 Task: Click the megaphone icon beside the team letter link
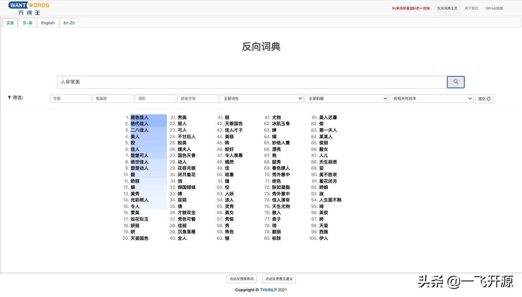(394, 8)
